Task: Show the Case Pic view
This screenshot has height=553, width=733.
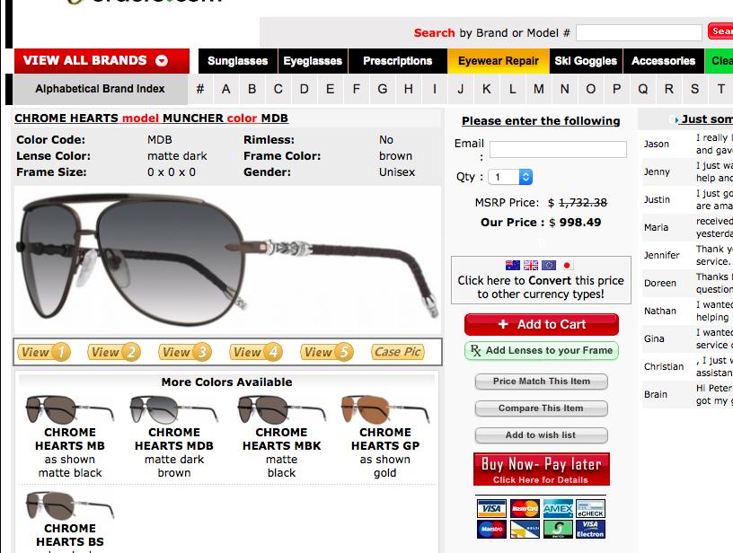Action: pyautogui.click(x=397, y=352)
